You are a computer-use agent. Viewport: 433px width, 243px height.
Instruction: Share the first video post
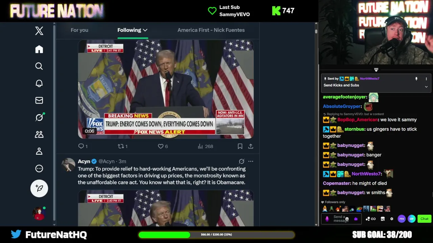251,146
